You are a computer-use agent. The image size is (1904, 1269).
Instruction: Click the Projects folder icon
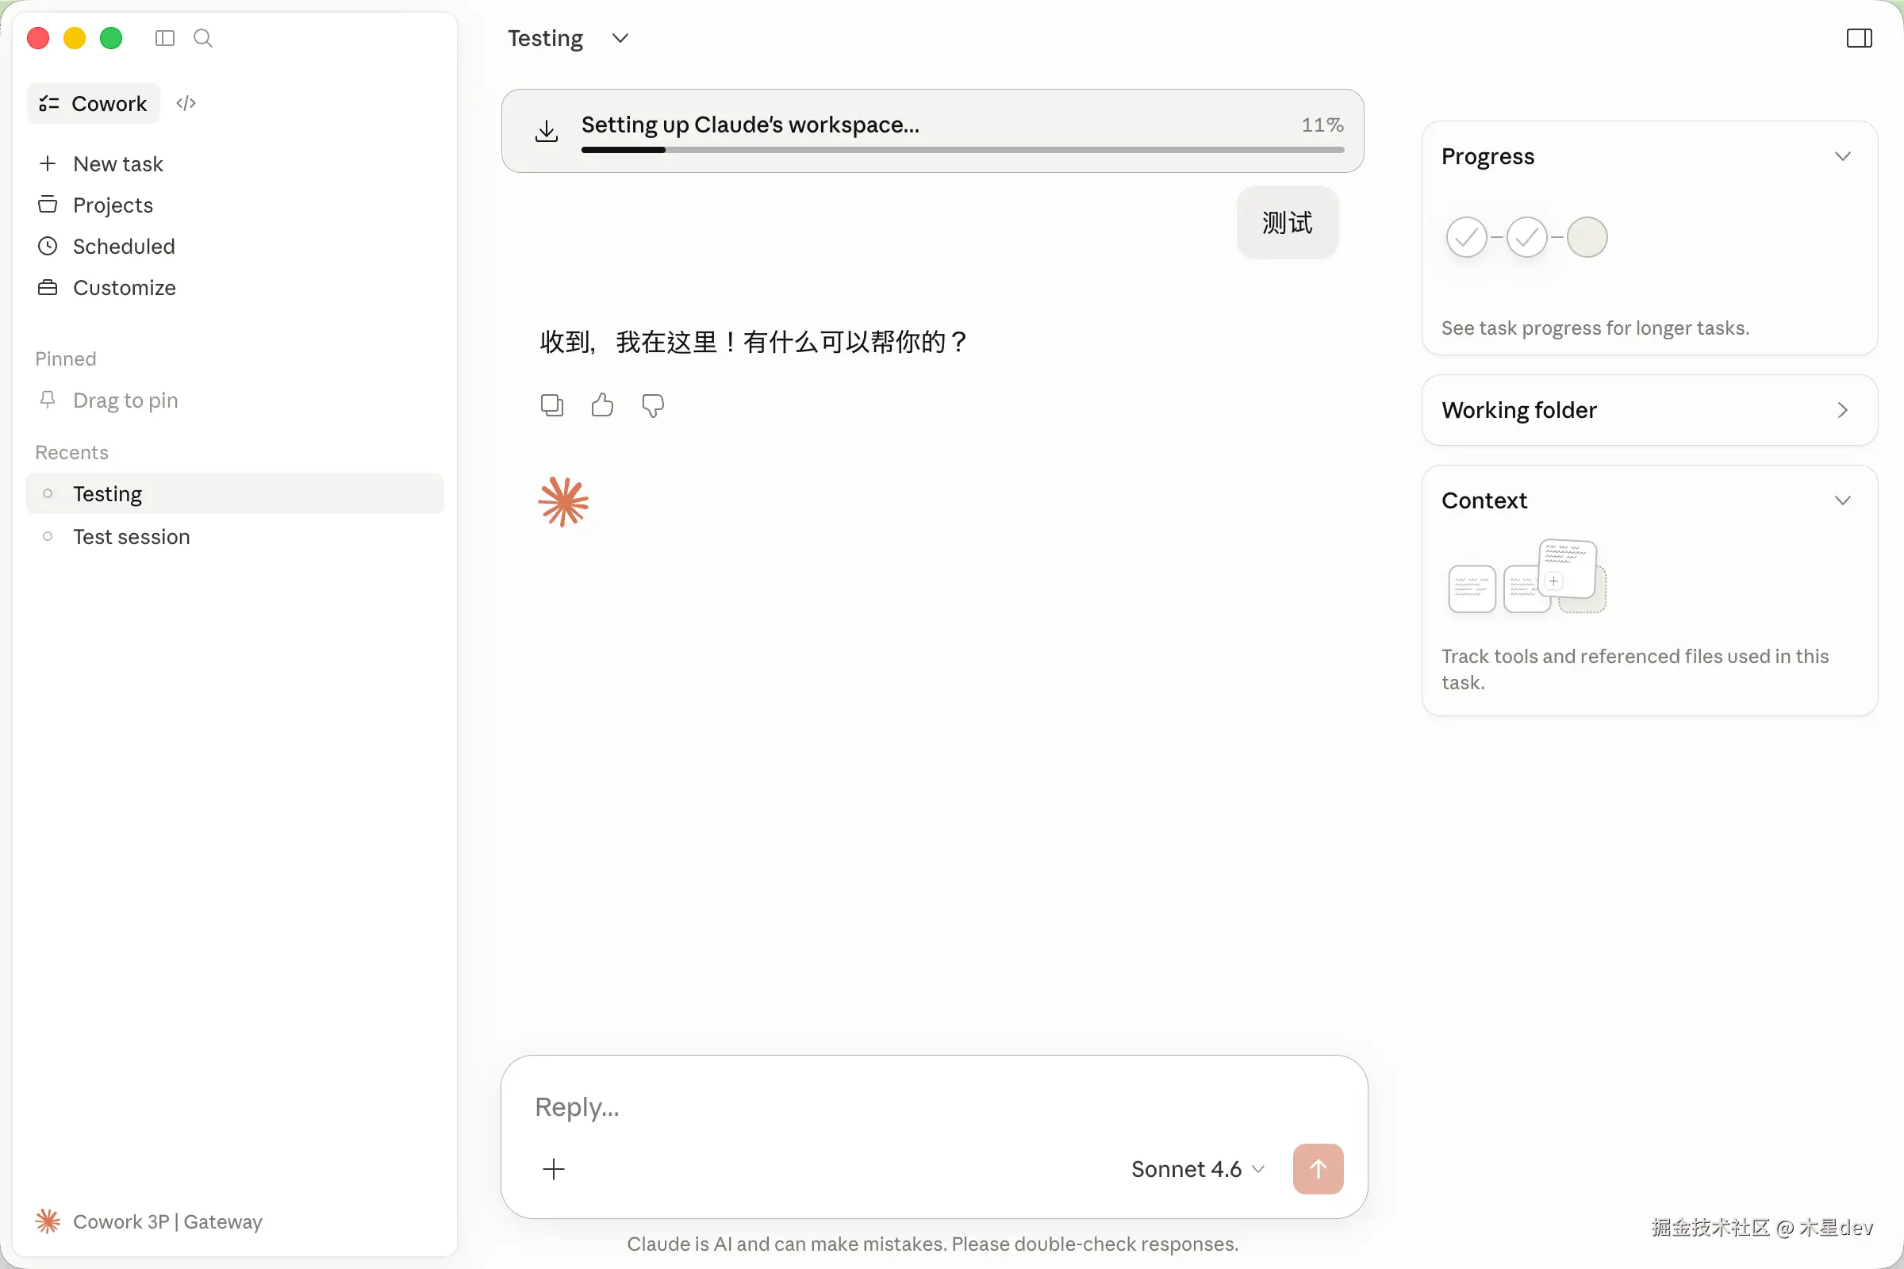pyautogui.click(x=48, y=204)
